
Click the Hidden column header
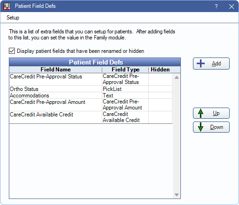tap(160, 70)
